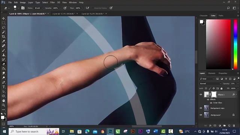Open the workspace switcher icon
This screenshot has width=240, height=135.
click(x=234, y=8)
